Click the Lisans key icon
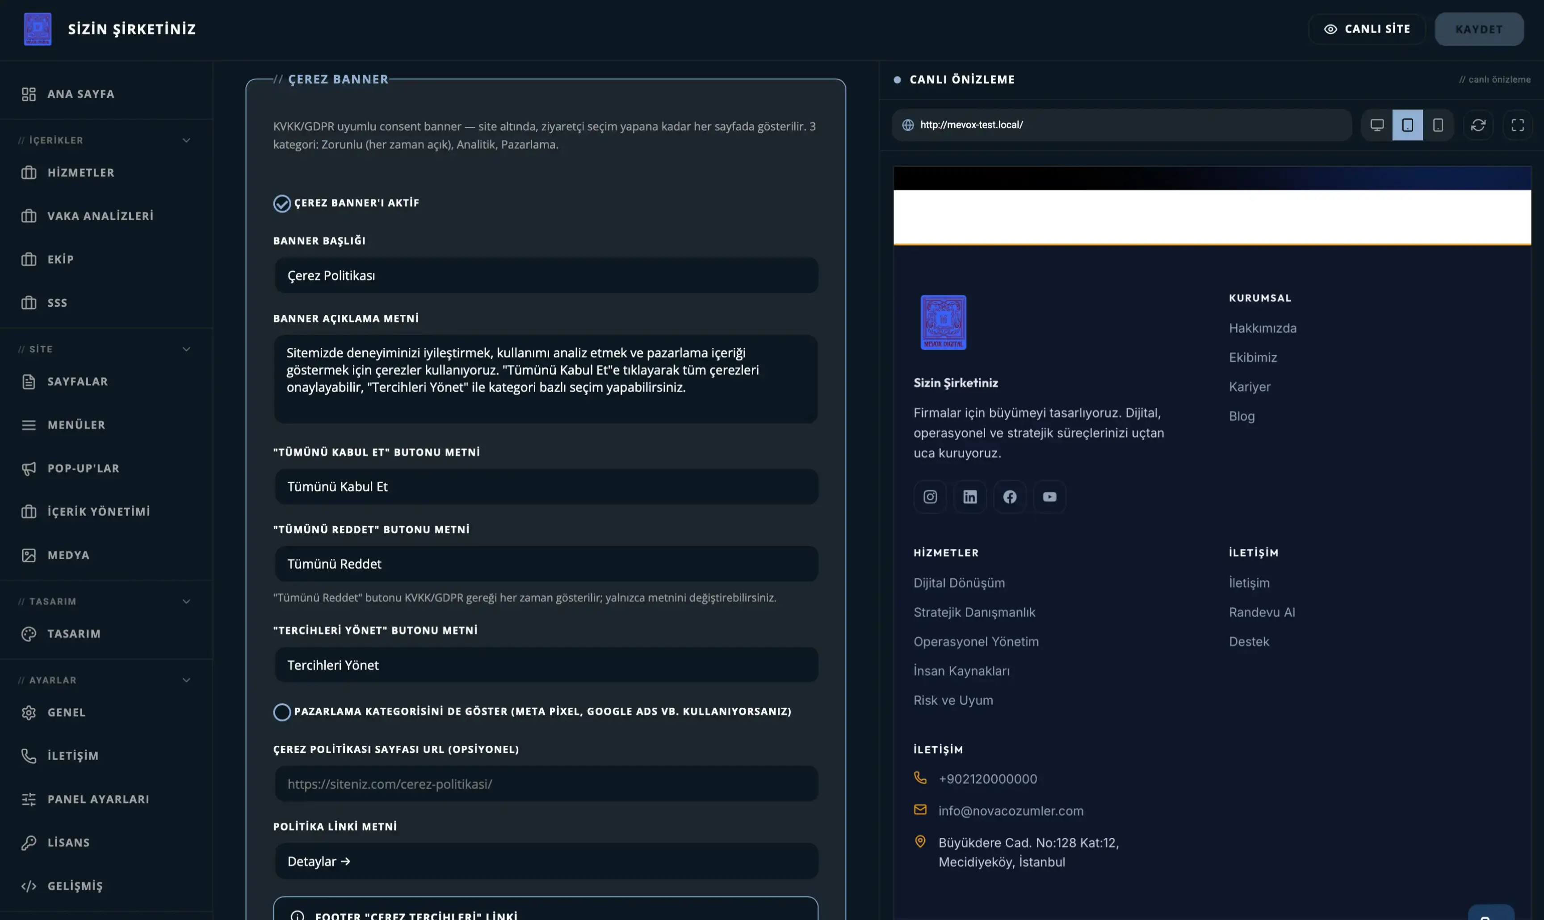 (29, 843)
